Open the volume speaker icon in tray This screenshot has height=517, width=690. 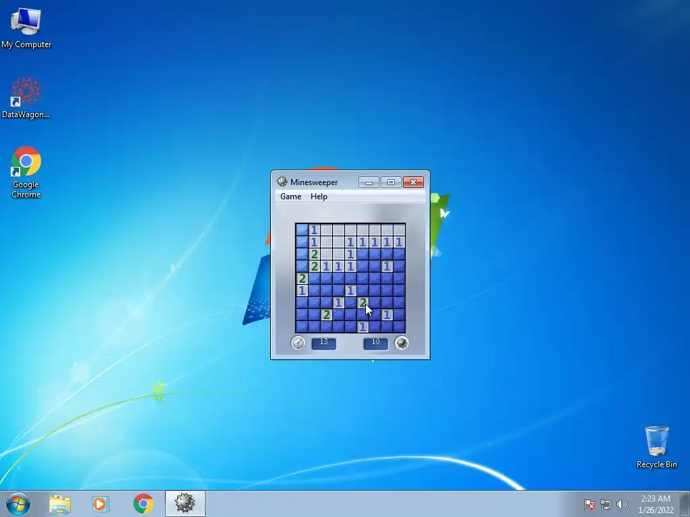[x=621, y=504]
